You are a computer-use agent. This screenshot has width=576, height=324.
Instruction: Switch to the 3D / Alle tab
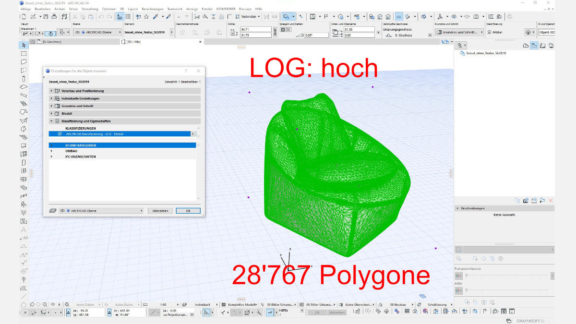point(161,42)
